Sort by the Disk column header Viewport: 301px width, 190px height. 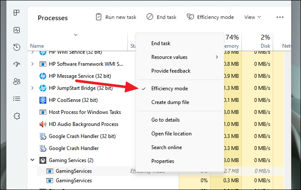click(265, 46)
